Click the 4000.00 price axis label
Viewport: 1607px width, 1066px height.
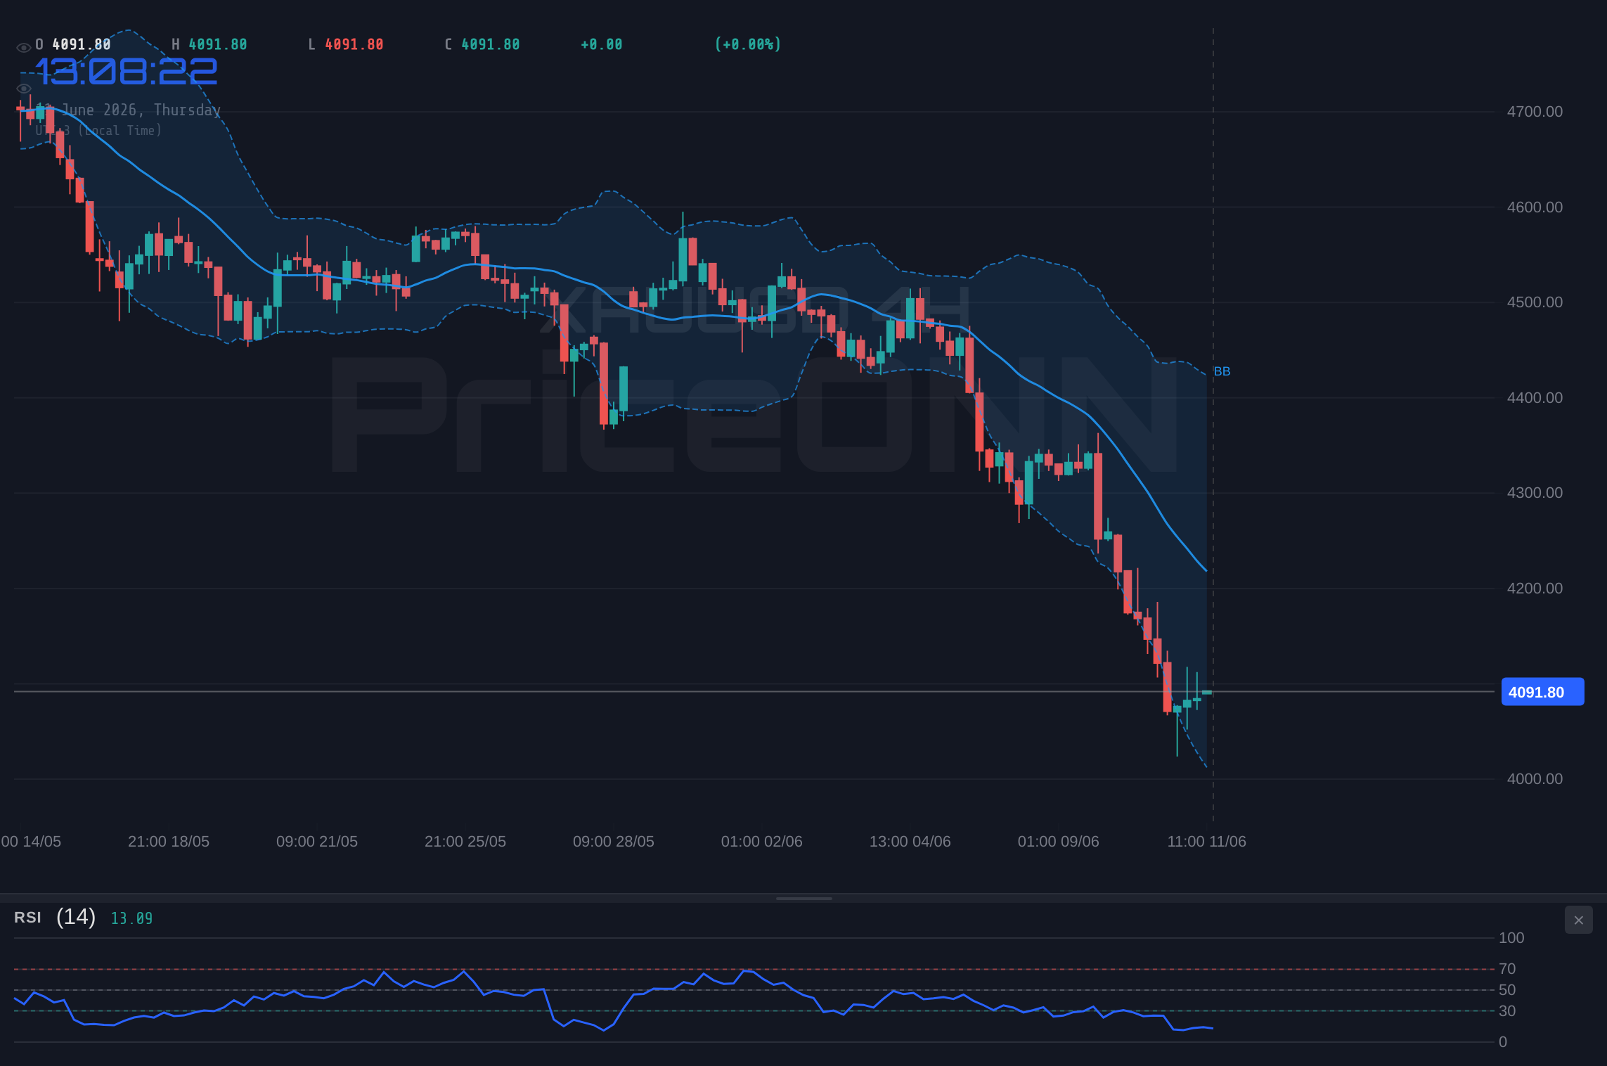[1535, 779]
